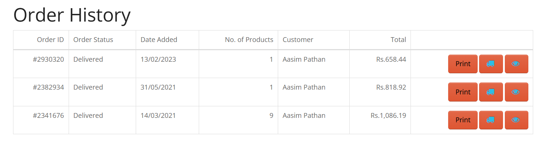
Task: View order #2930320 via eye icon
Action: pos(516,64)
